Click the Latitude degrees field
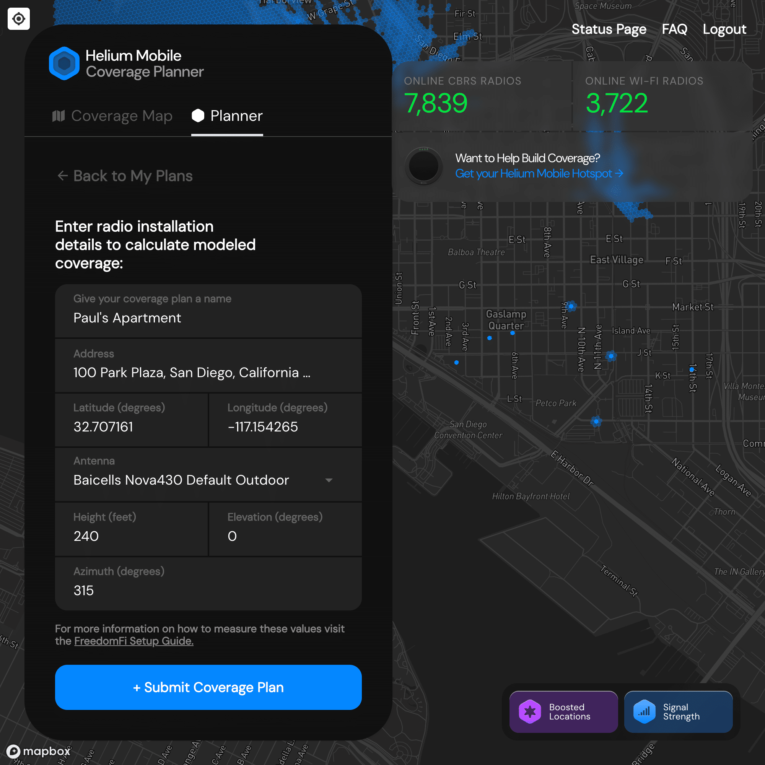Screen dimensions: 765x765 pos(132,420)
